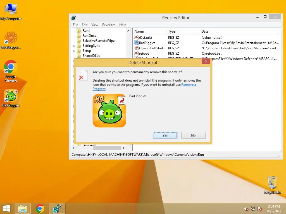
Task: Open File Explorer from the taskbar
Action: tap(22, 208)
